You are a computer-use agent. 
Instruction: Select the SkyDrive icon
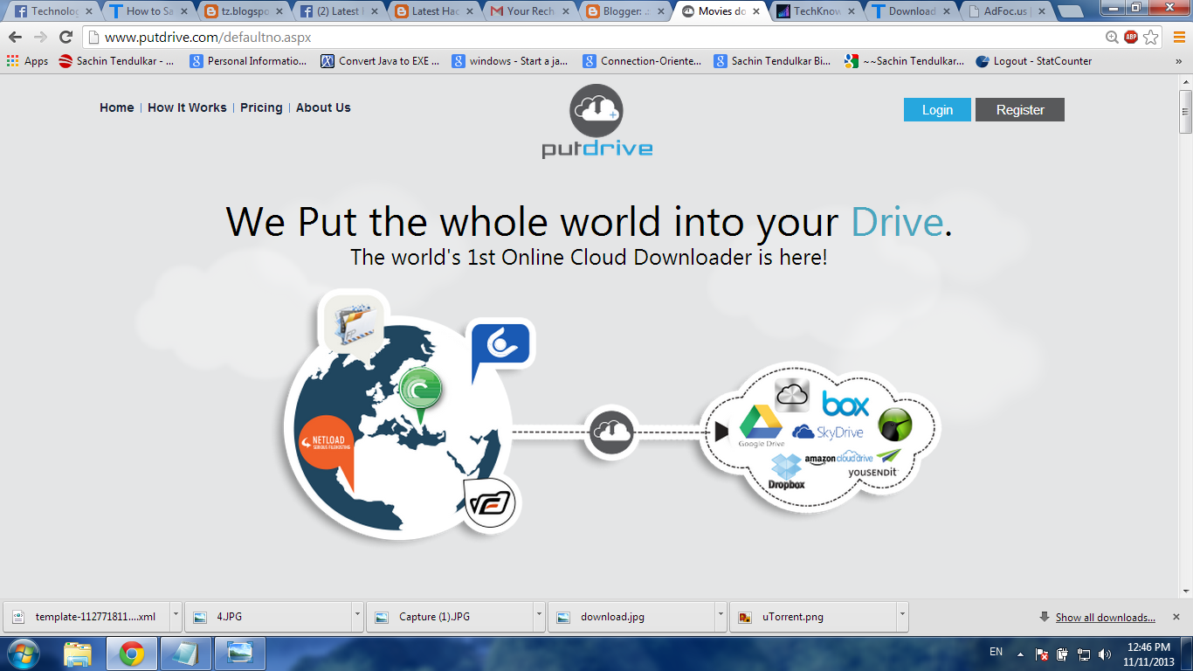pos(827,431)
